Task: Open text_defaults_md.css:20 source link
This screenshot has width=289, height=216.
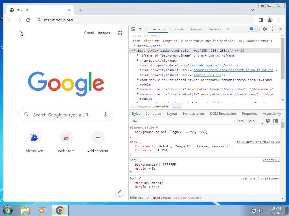Action: tap(258, 142)
